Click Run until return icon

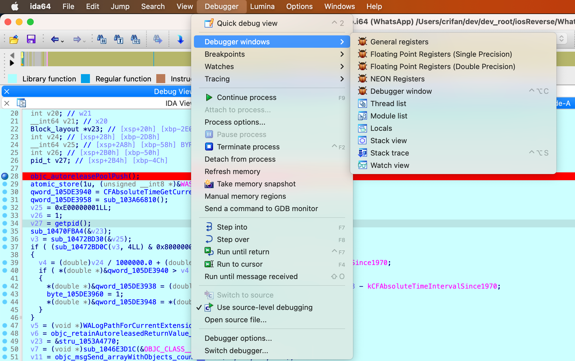(209, 252)
